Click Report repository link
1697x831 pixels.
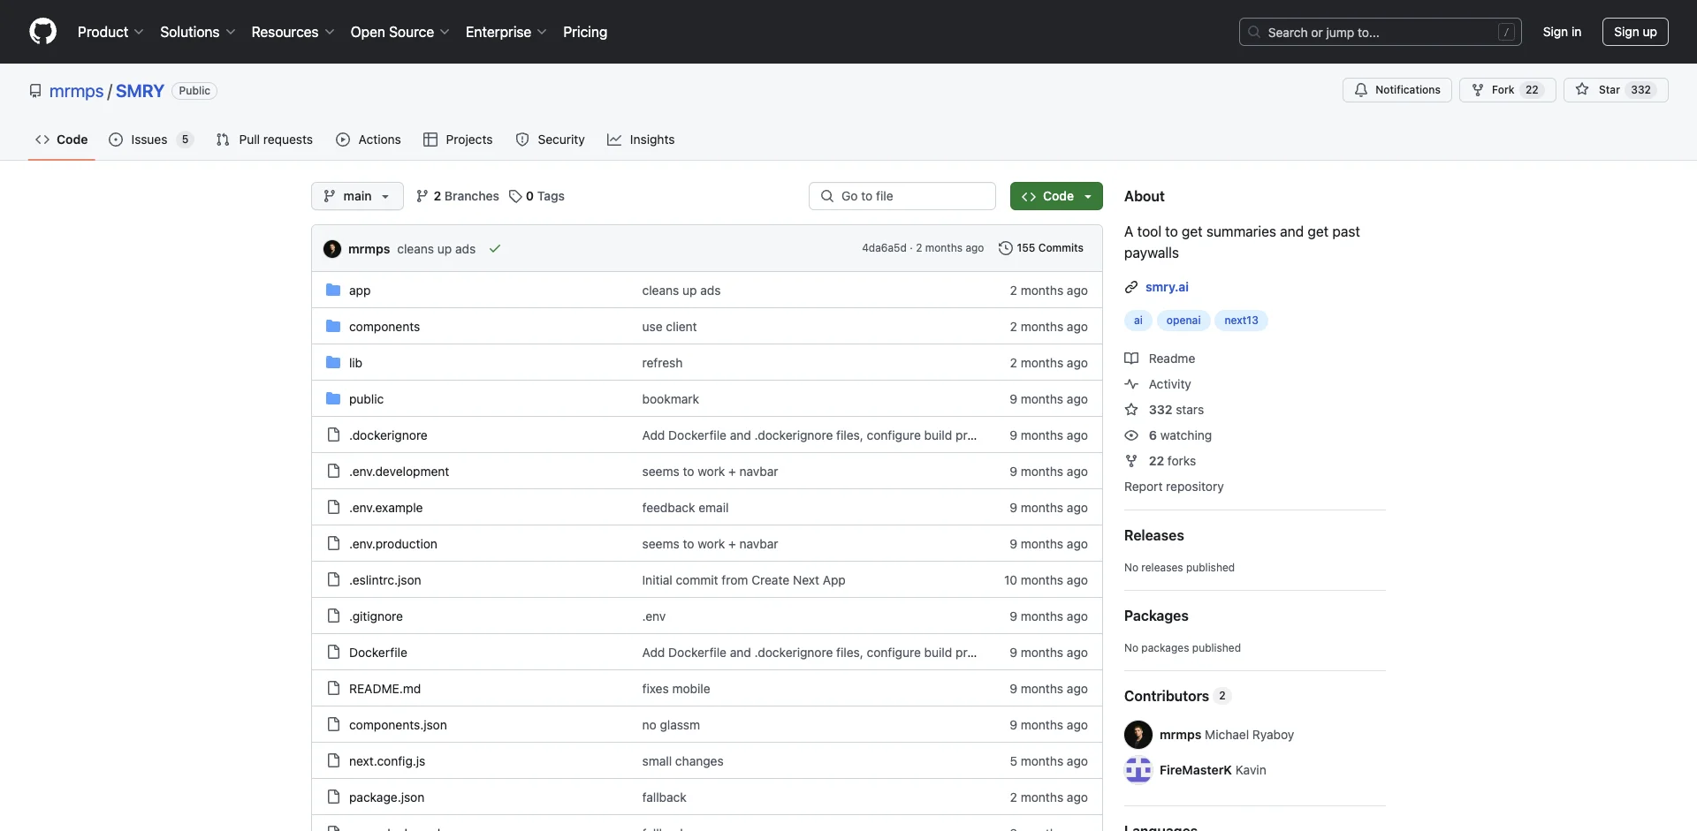point(1174,487)
